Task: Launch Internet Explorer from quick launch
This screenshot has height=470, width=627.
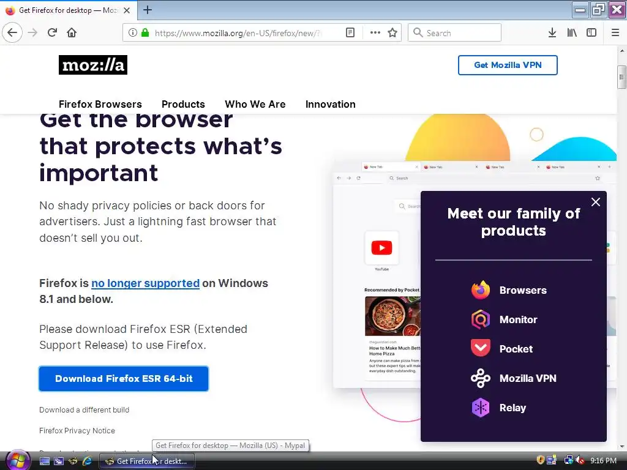Action: 87,461
